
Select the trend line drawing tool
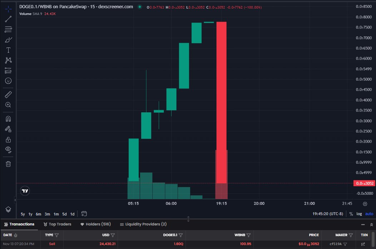tap(8, 19)
